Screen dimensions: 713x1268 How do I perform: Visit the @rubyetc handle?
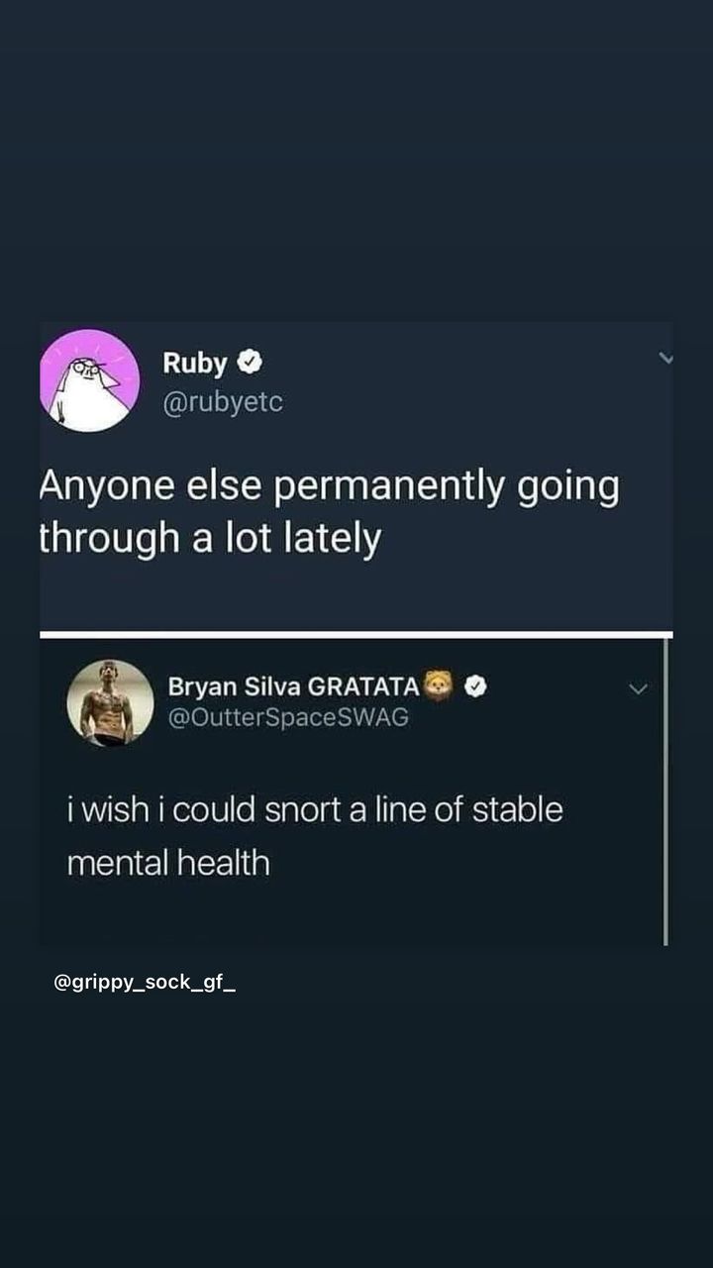tap(223, 403)
